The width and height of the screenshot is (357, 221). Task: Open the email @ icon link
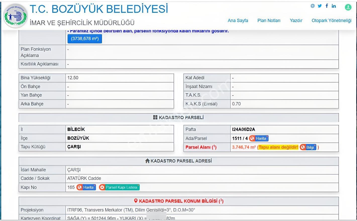tap(313, 6)
